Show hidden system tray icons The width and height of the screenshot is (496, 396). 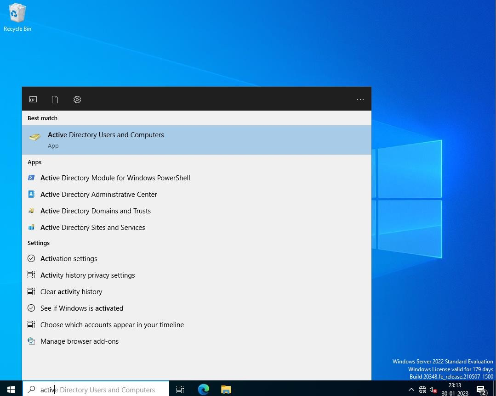pyautogui.click(x=411, y=390)
